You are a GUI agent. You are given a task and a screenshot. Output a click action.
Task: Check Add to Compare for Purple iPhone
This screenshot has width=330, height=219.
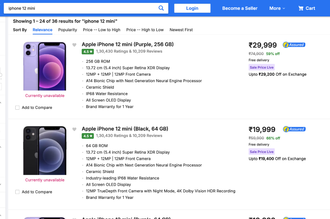[17, 108]
